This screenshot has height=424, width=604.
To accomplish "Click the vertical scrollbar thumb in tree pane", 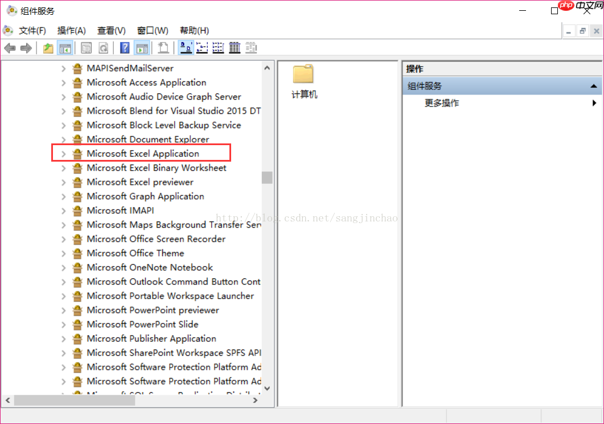I will pyautogui.click(x=267, y=178).
